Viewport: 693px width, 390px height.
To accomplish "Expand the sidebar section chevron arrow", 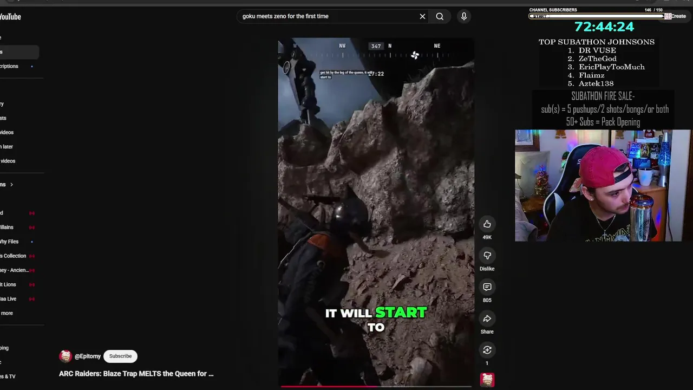I will (x=11, y=185).
